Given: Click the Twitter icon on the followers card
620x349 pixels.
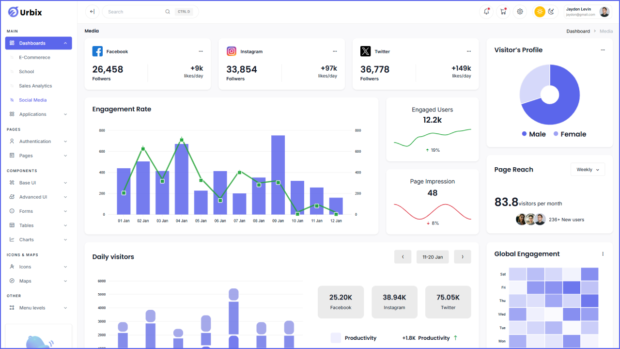Looking at the screenshot, I should [x=365, y=51].
